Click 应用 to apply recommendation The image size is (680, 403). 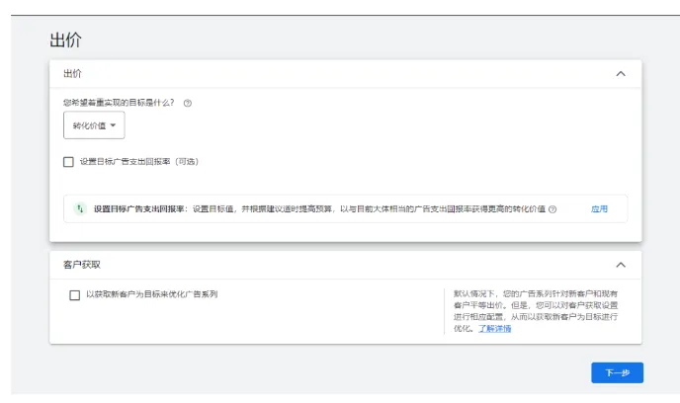click(599, 208)
